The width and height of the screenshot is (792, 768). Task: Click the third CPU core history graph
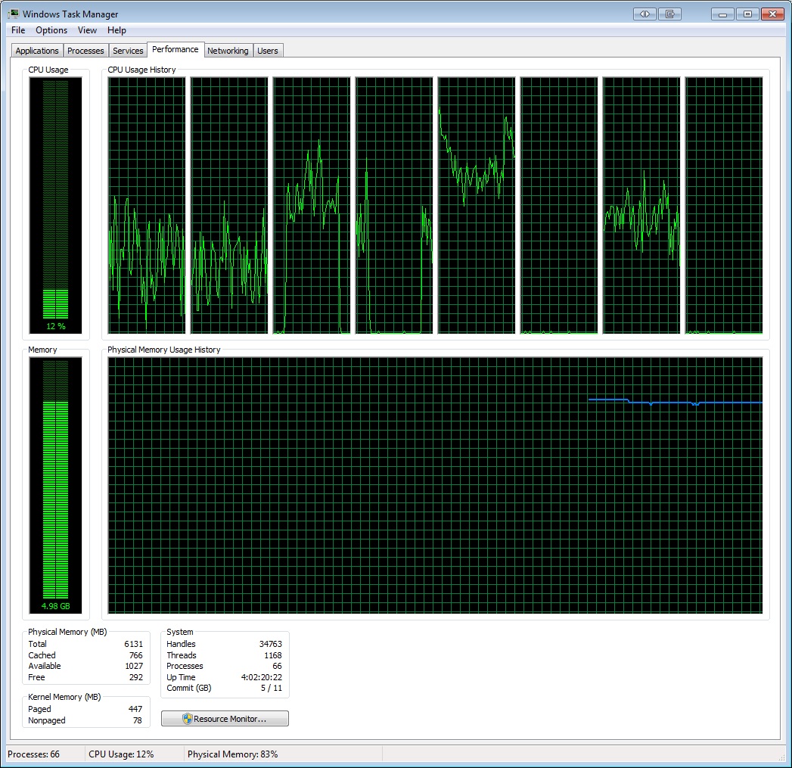click(x=312, y=205)
